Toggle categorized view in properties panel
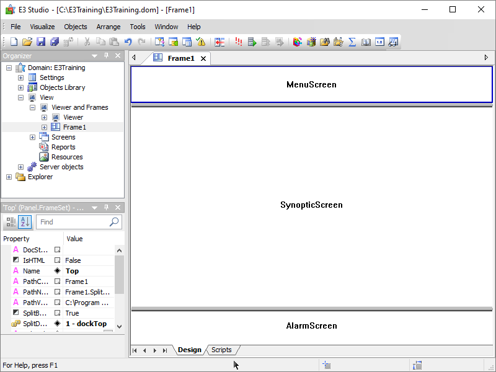496x372 pixels. pyautogui.click(x=11, y=222)
